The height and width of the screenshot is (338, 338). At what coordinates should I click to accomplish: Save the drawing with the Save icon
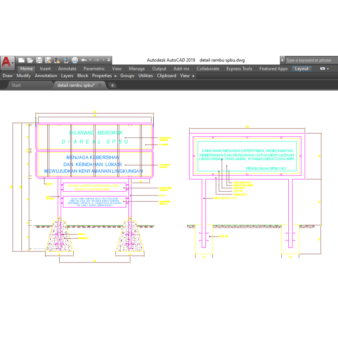tap(39, 60)
